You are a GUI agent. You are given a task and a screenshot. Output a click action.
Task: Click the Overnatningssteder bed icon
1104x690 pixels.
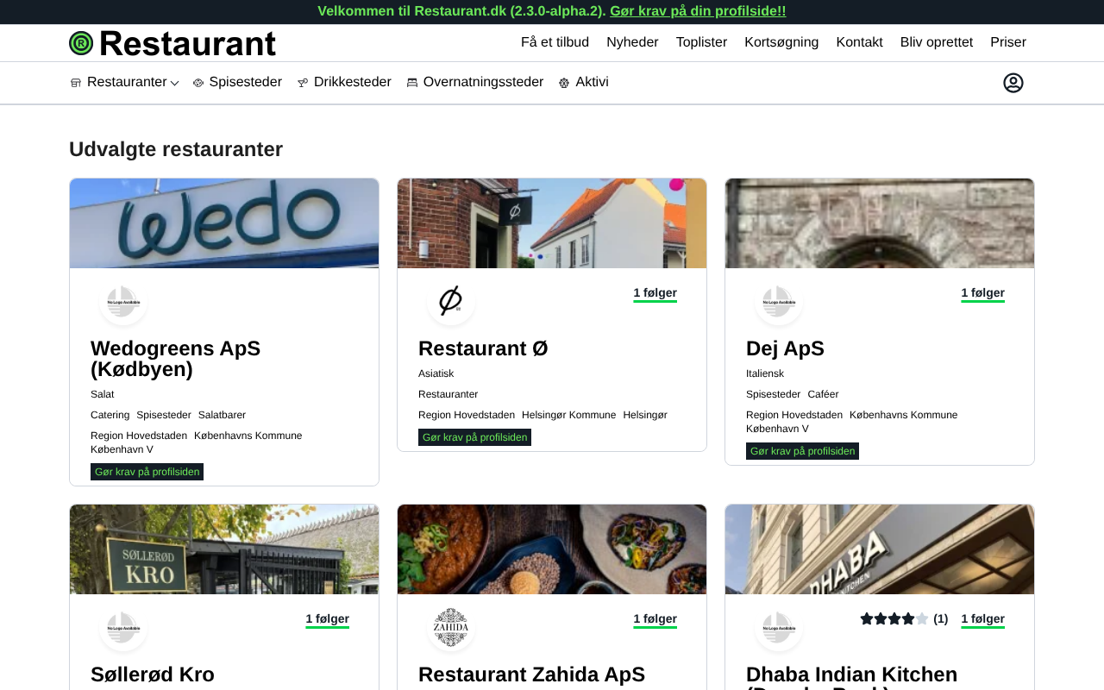point(412,83)
